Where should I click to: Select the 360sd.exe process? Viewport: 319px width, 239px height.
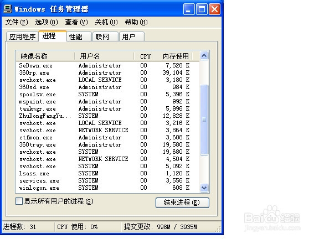(x=108, y=87)
